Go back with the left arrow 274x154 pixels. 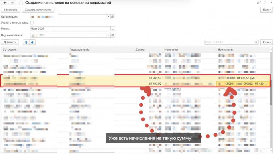tap(5, 3)
